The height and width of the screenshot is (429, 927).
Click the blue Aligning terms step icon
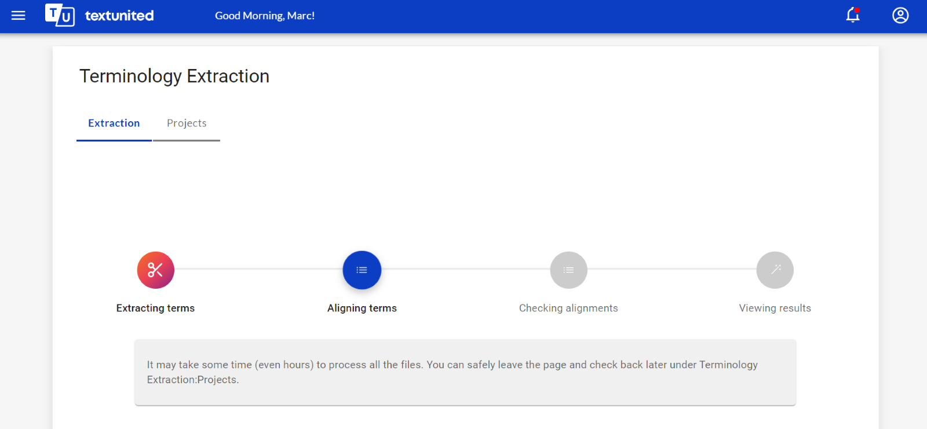click(x=362, y=270)
